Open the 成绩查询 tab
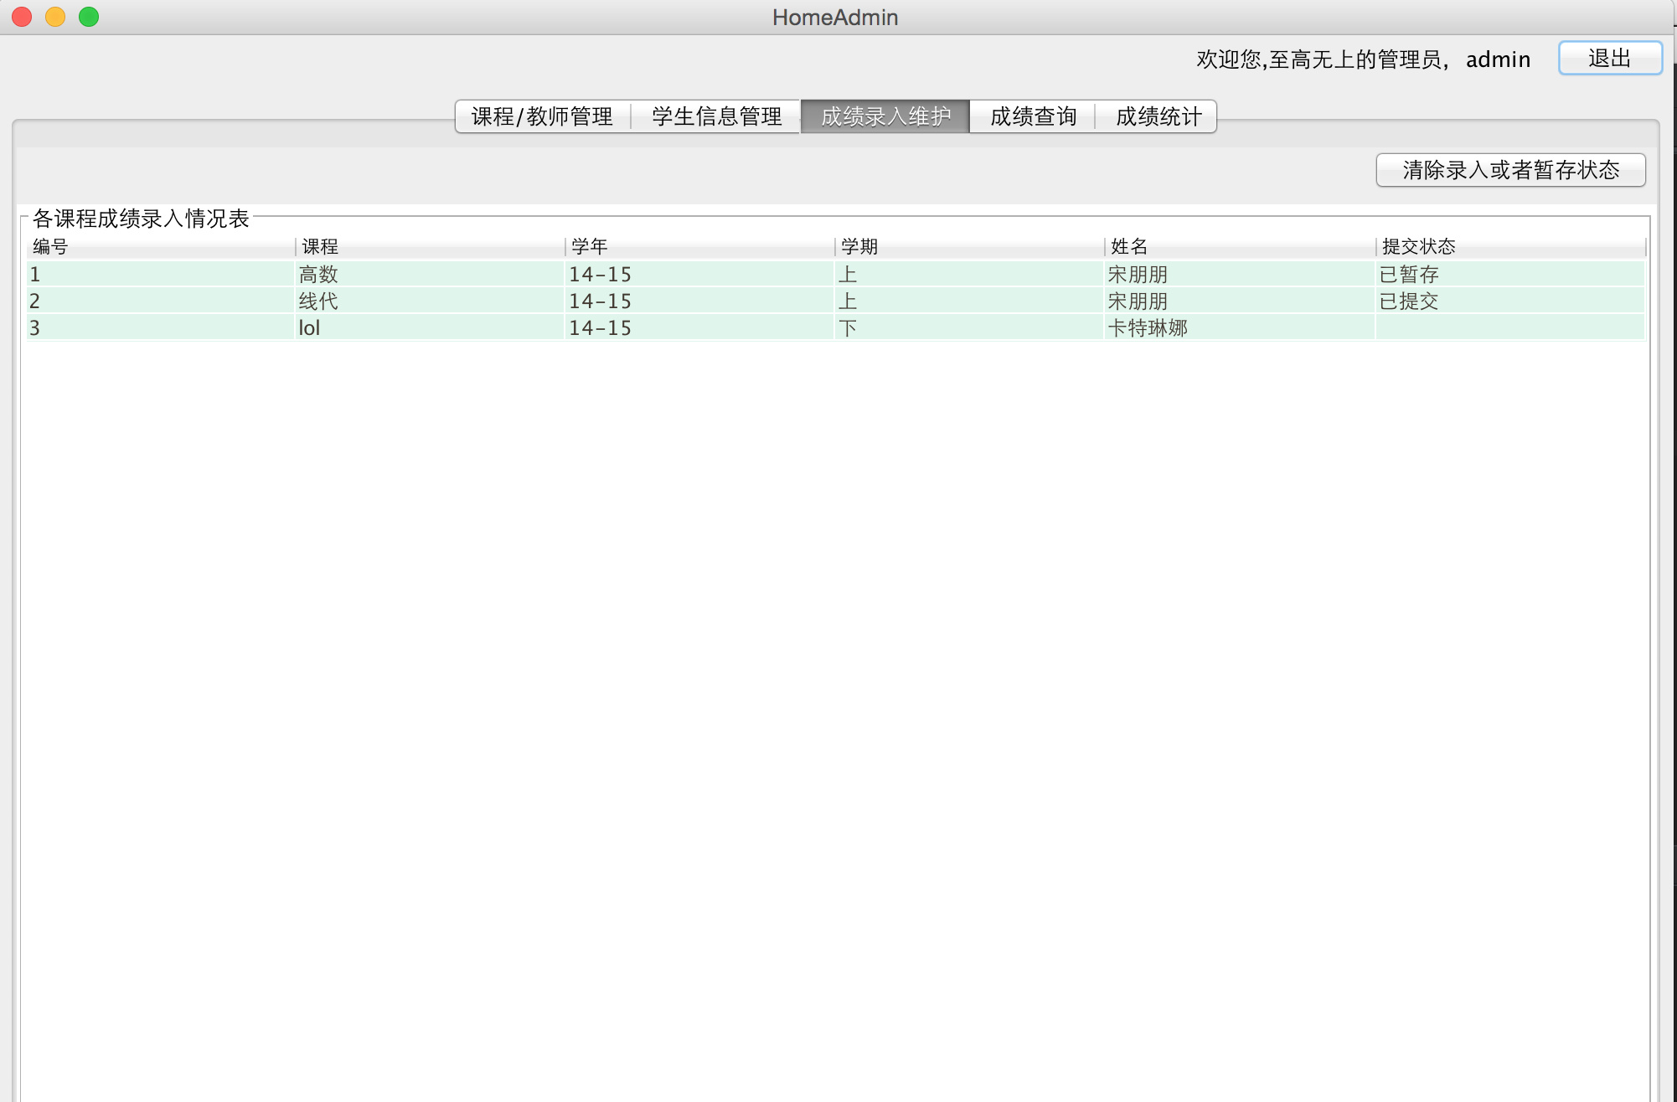1677x1102 pixels. click(x=1033, y=116)
